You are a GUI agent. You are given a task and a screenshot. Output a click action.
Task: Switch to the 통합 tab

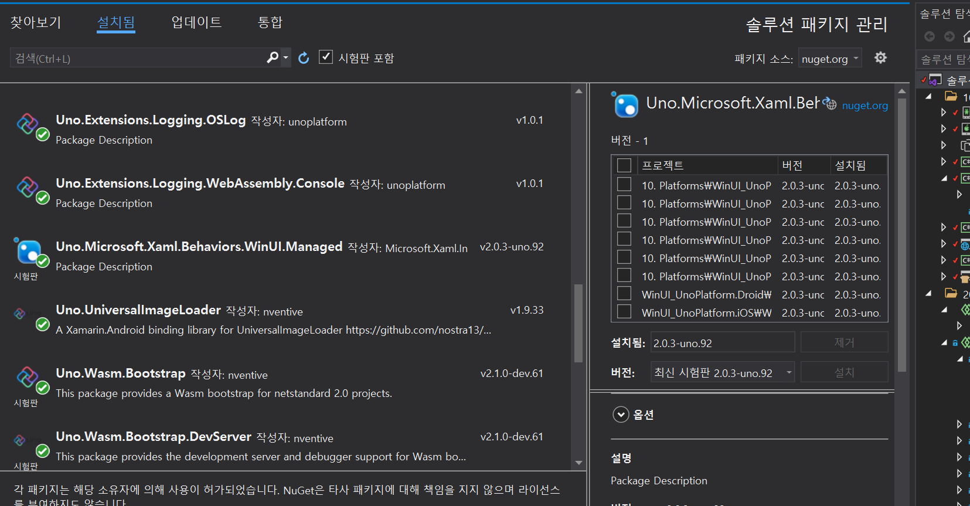point(270,22)
